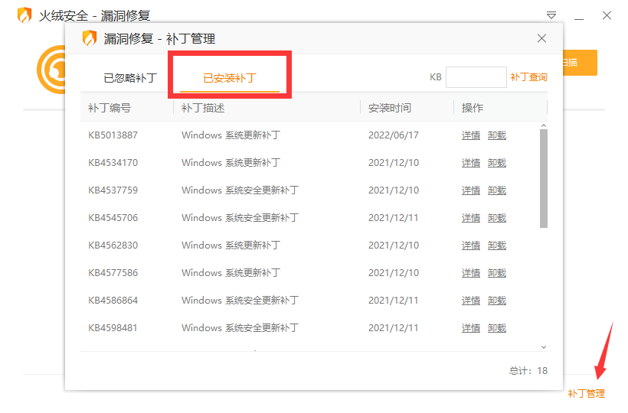Screen dimensions: 628x413
Task: View 详情 for patch KB4586864
Action: [x=470, y=301]
